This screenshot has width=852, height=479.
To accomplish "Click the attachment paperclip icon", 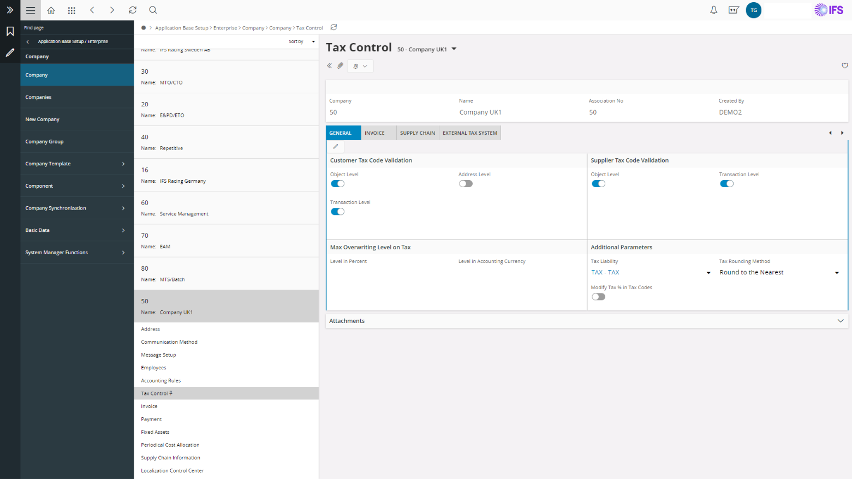I will tap(340, 65).
